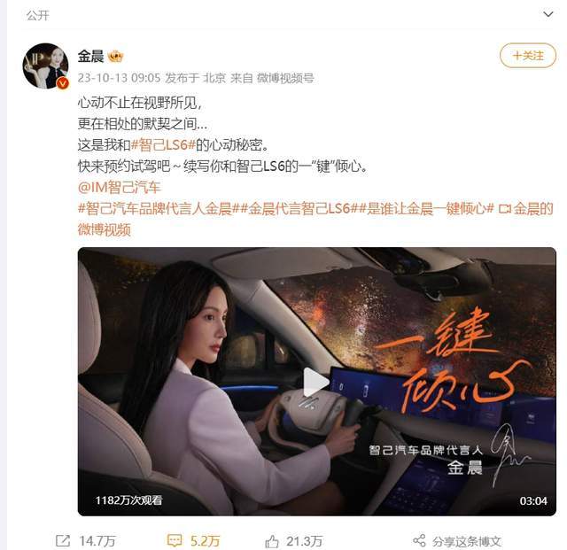Screen dimensions: 567x550
Task: Click the 金晨 username
Action: point(90,57)
